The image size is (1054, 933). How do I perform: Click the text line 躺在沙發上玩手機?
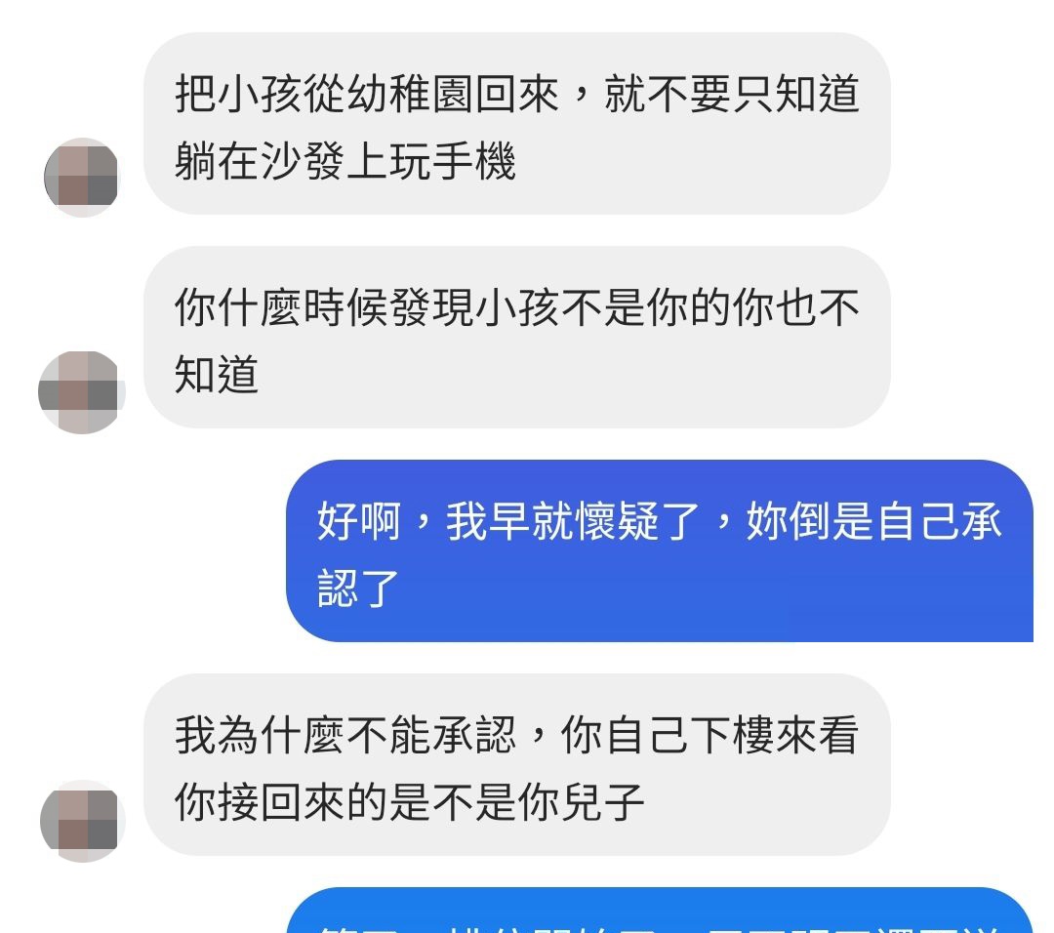[x=345, y=161]
